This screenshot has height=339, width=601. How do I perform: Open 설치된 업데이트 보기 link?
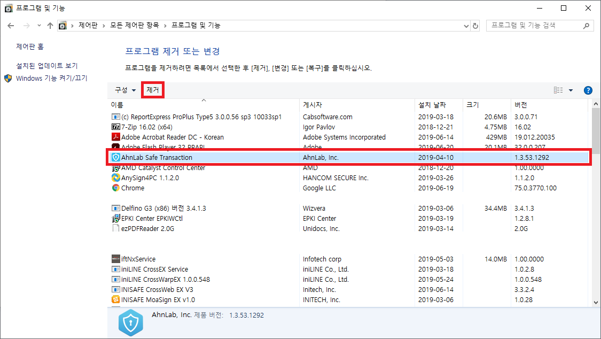tap(47, 66)
